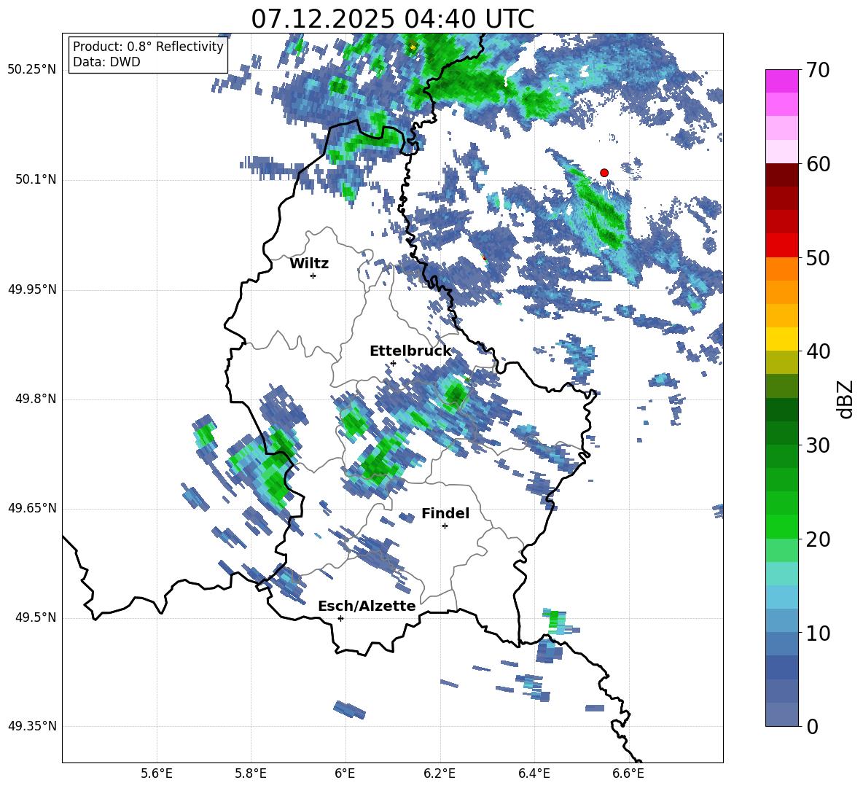Click the Ettelbruck city label
The image size is (863, 788).
click(410, 351)
